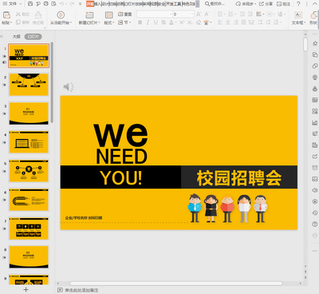This screenshot has height=294, width=319.
Task: Click the clear formatting eraser icon
Action: pos(199,22)
